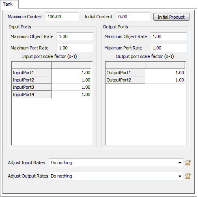Open script editor for Adjust Output Rates

(x=188, y=176)
